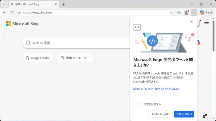Open Bing hamburger menu
Image resolution: width=216 pixels, height=121 pixels.
tap(206, 24)
